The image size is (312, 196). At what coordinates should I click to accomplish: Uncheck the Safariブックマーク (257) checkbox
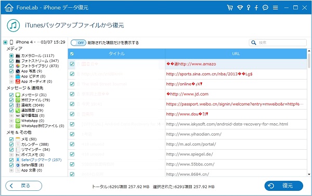coord(11,160)
